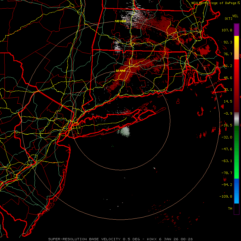Click the 50 NMI range ring label
The image size is (241, 241).
(120, 71)
